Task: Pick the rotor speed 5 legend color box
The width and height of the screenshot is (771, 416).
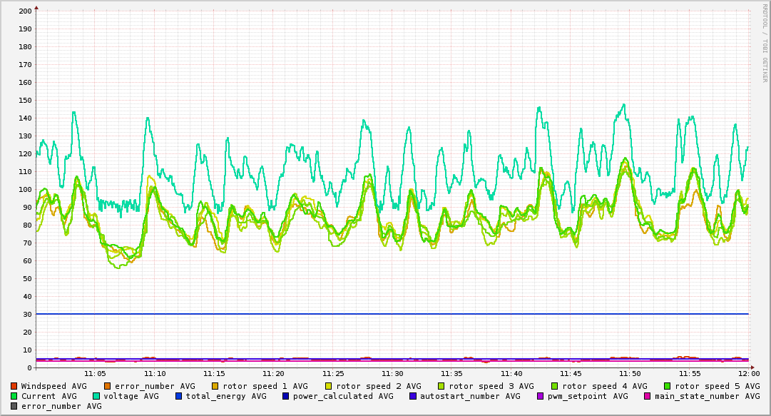Action: pyautogui.click(x=668, y=386)
